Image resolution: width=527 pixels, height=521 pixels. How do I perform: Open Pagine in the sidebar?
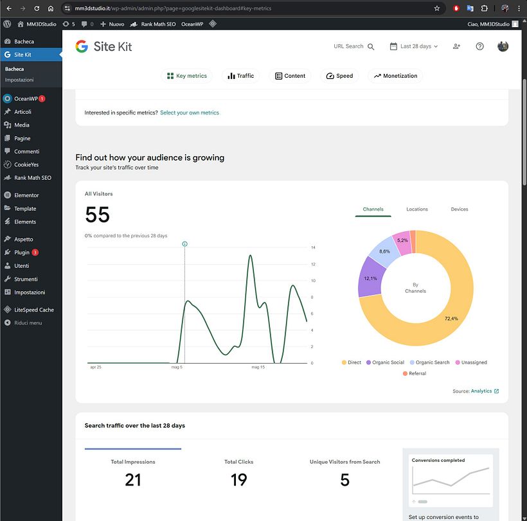(31, 138)
